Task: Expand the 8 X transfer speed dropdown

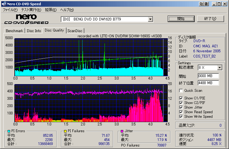Action: point(219,68)
